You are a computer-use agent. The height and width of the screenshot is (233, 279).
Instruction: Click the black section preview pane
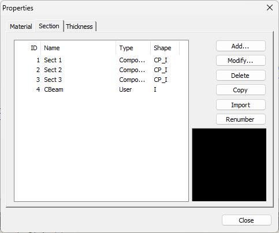coord(229,165)
